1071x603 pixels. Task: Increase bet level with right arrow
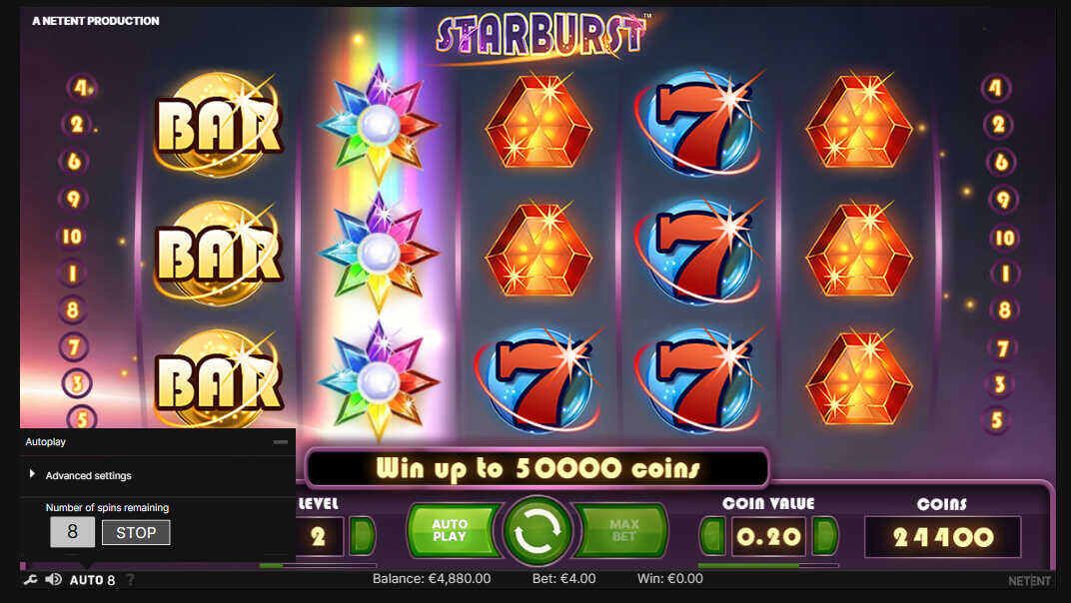[x=362, y=535]
